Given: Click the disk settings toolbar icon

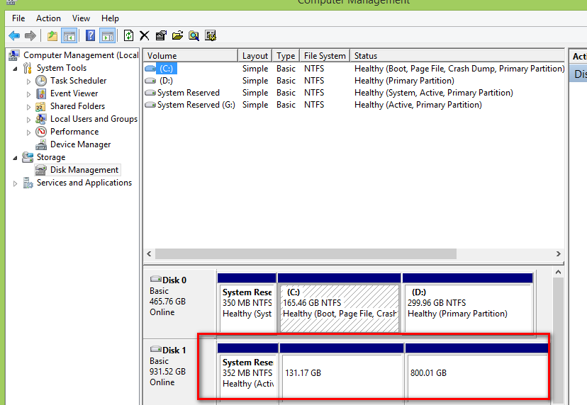Looking at the screenshot, I should [x=211, y=36].
